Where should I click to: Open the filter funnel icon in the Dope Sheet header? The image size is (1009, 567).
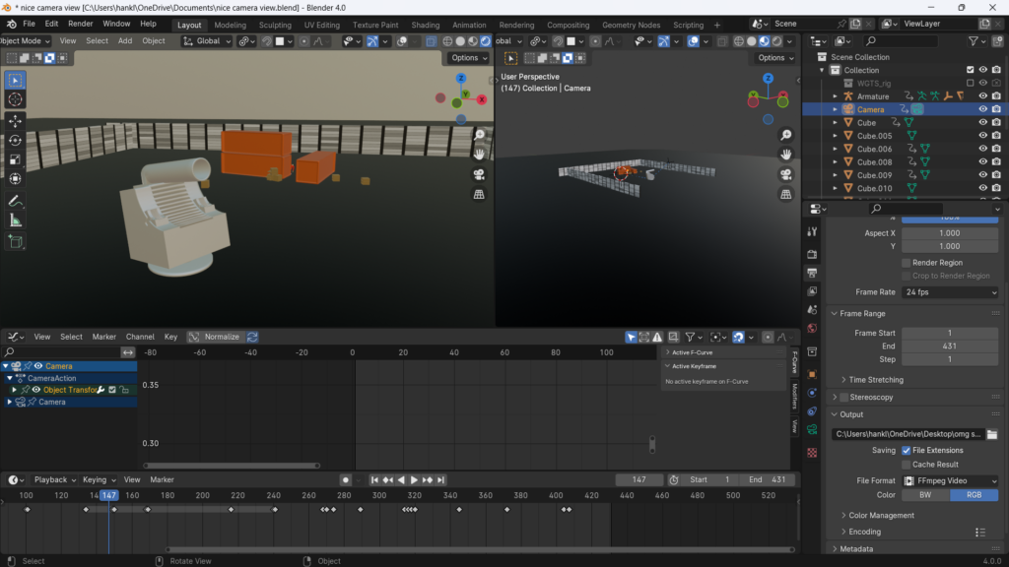690,337
